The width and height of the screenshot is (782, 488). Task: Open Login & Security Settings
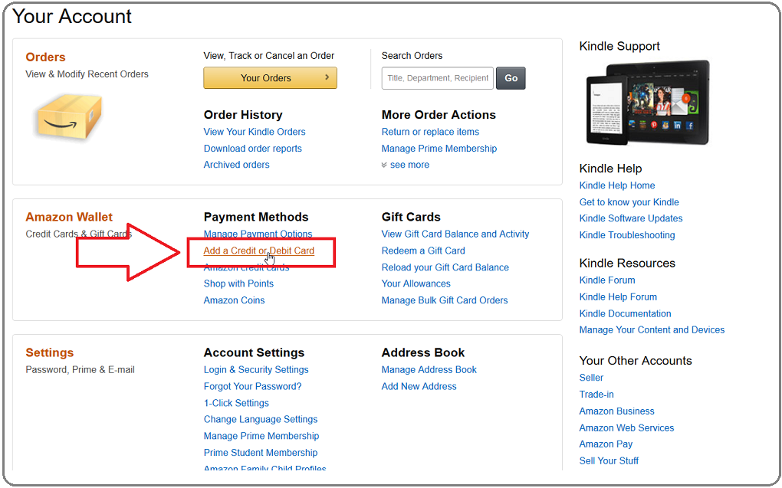tap(256, 370)
